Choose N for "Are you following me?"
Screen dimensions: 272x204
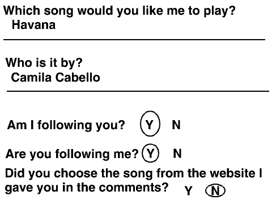(177, 154)
